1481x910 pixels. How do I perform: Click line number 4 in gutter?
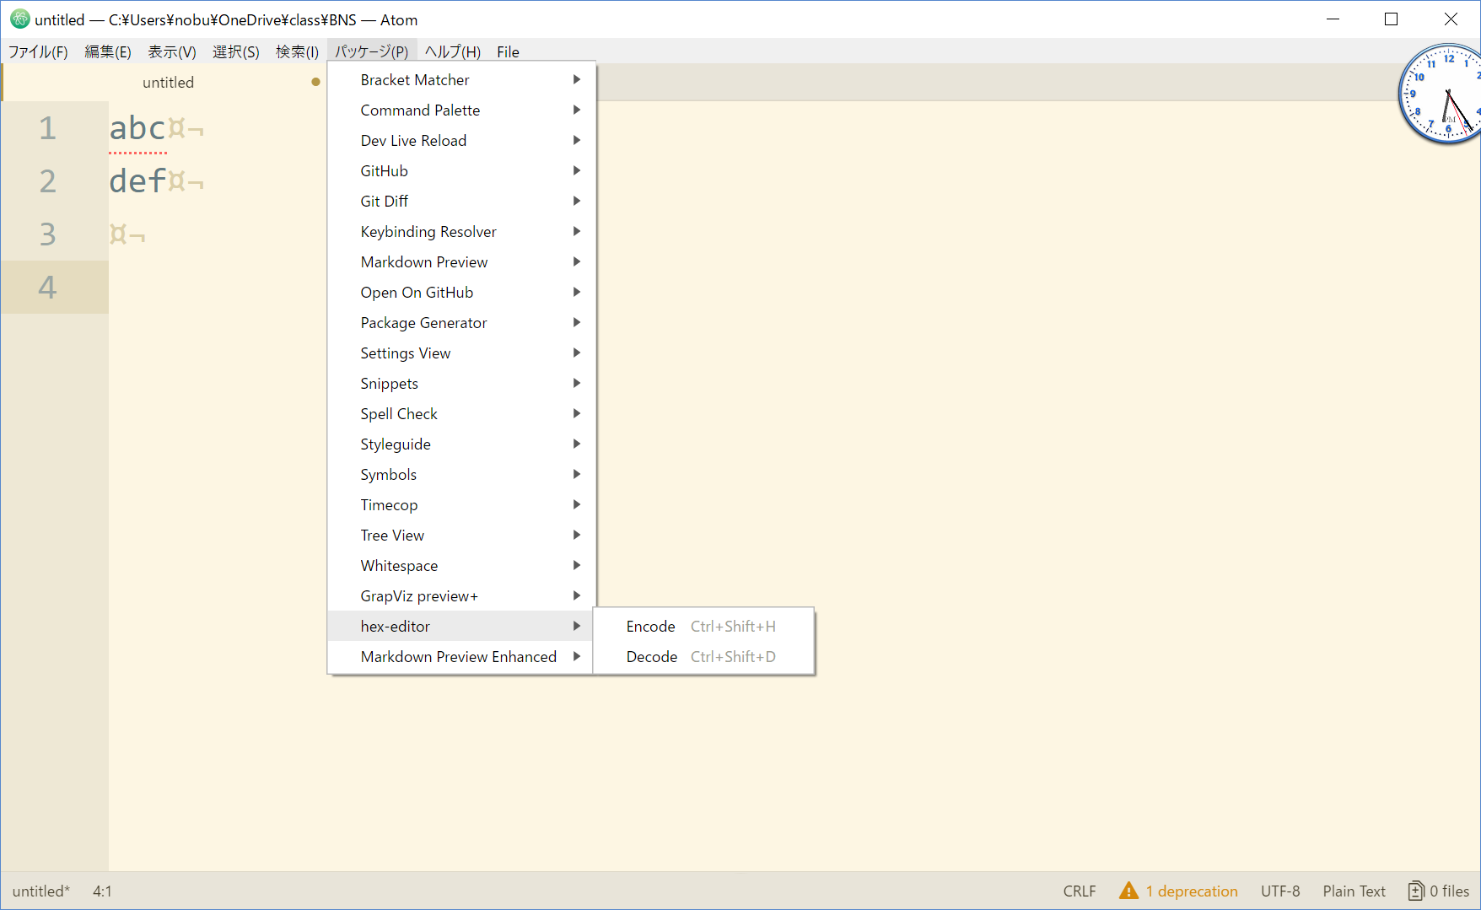click(x=47, y=288)
